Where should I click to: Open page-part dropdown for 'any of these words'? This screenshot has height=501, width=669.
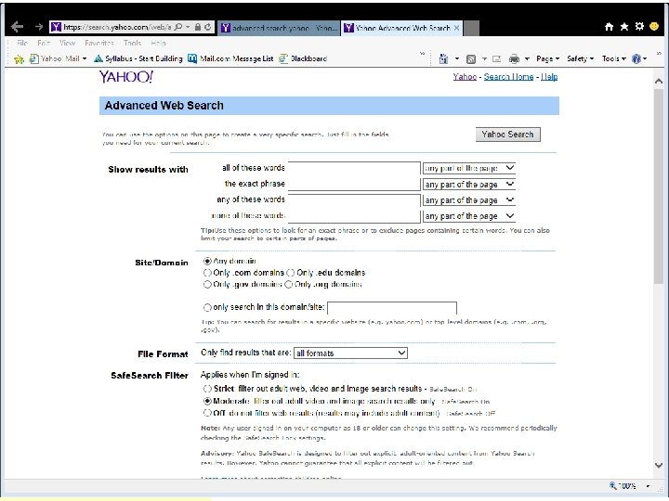(x=469, y=200)
